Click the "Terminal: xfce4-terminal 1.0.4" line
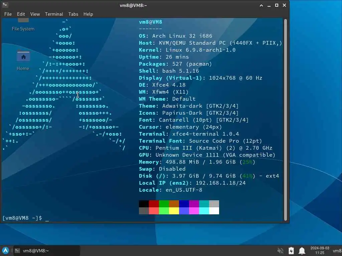342x256 pixels. coord(189,134)
